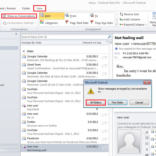
Task: Arrange messages by To
Action: point(94,16)
